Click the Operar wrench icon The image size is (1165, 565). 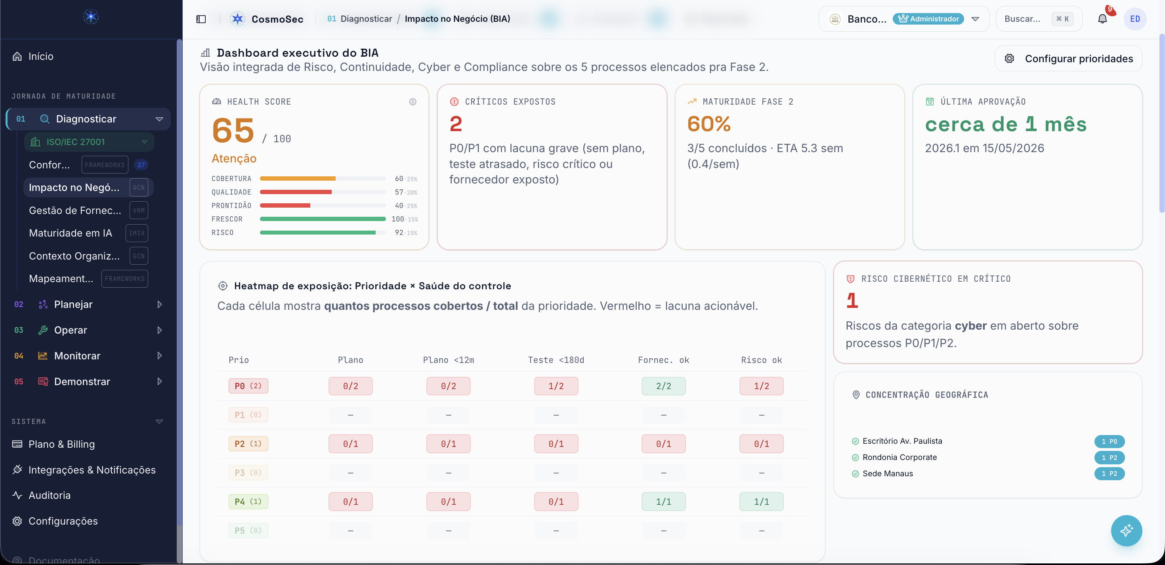point(43,330)
